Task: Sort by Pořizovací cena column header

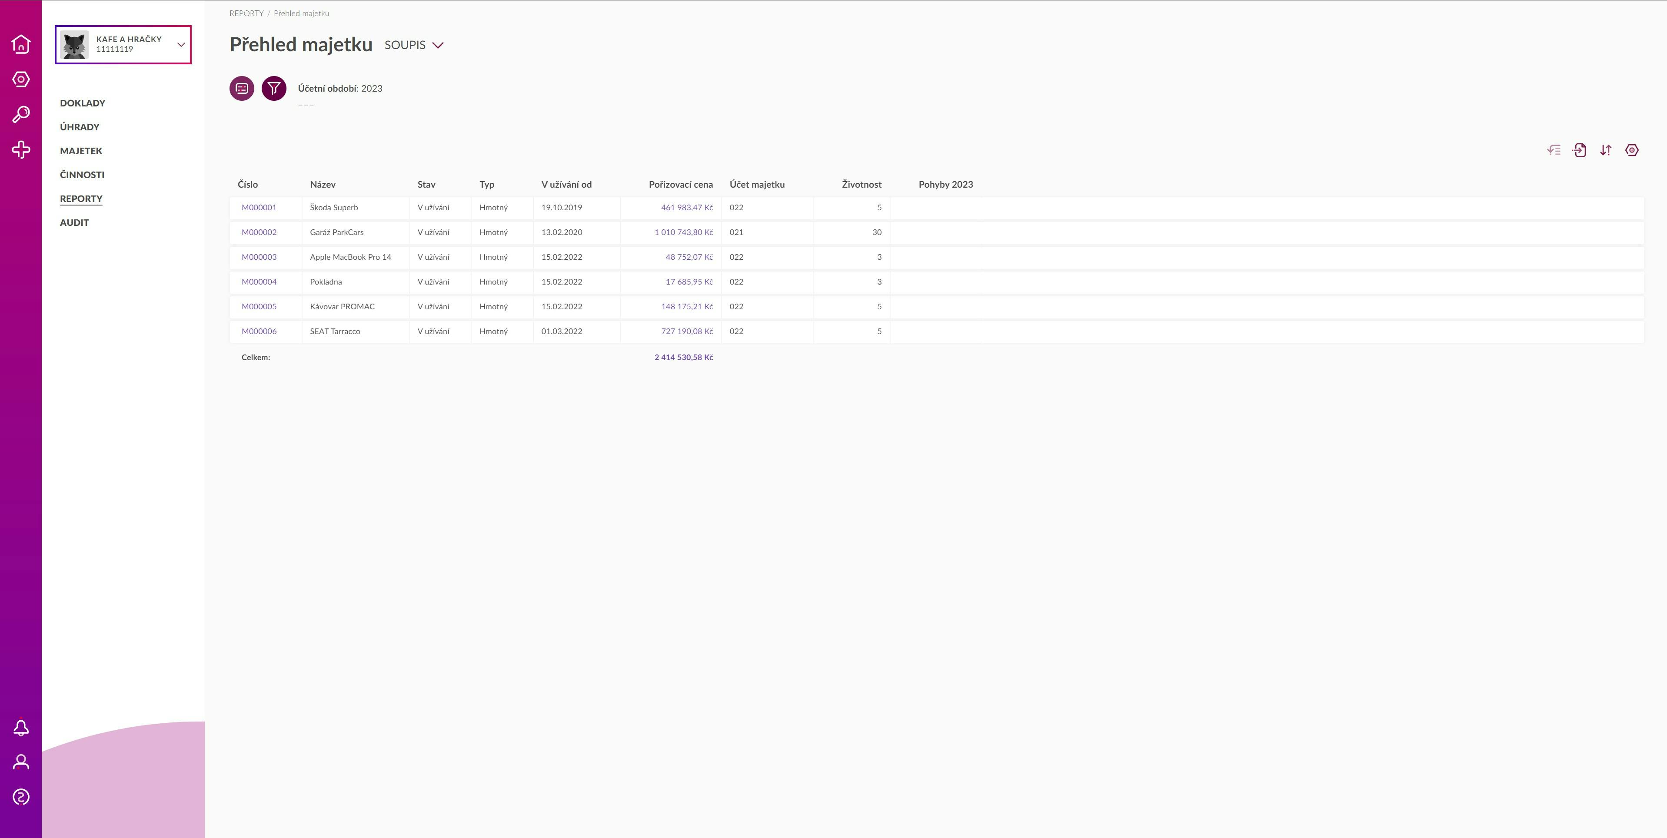Action: (x=681, y=185)
